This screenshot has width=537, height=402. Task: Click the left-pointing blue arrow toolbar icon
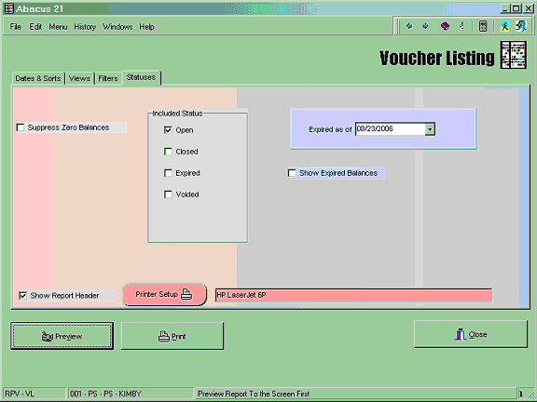[409, 26]
